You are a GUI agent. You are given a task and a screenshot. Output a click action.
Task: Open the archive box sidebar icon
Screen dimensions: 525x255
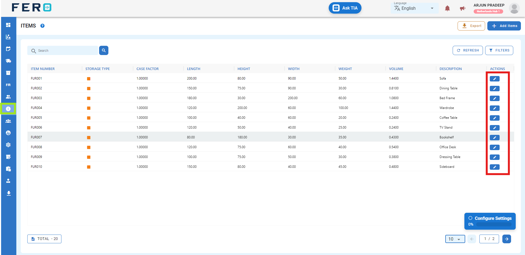click(x=8, y=73)
